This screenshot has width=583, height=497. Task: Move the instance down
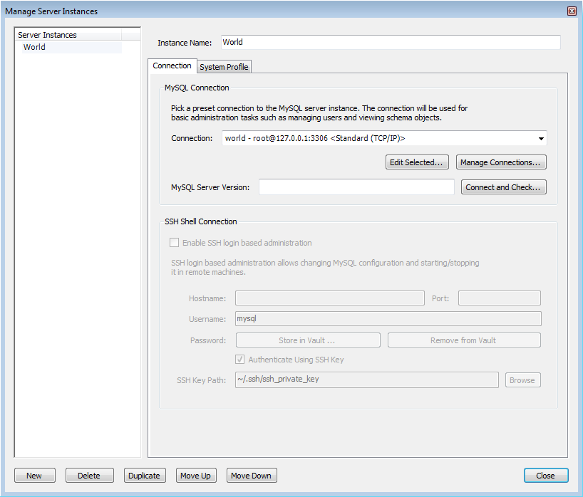(x=251, y=475)
